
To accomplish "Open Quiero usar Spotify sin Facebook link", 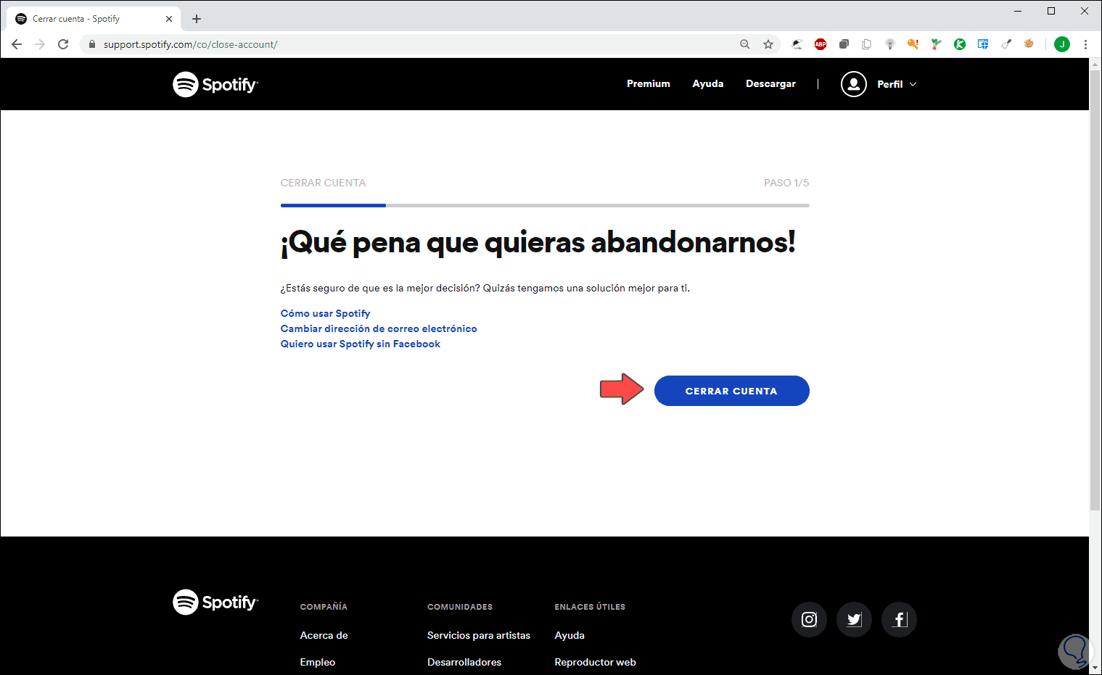I will pyautogui.click(x=361, y=344).
